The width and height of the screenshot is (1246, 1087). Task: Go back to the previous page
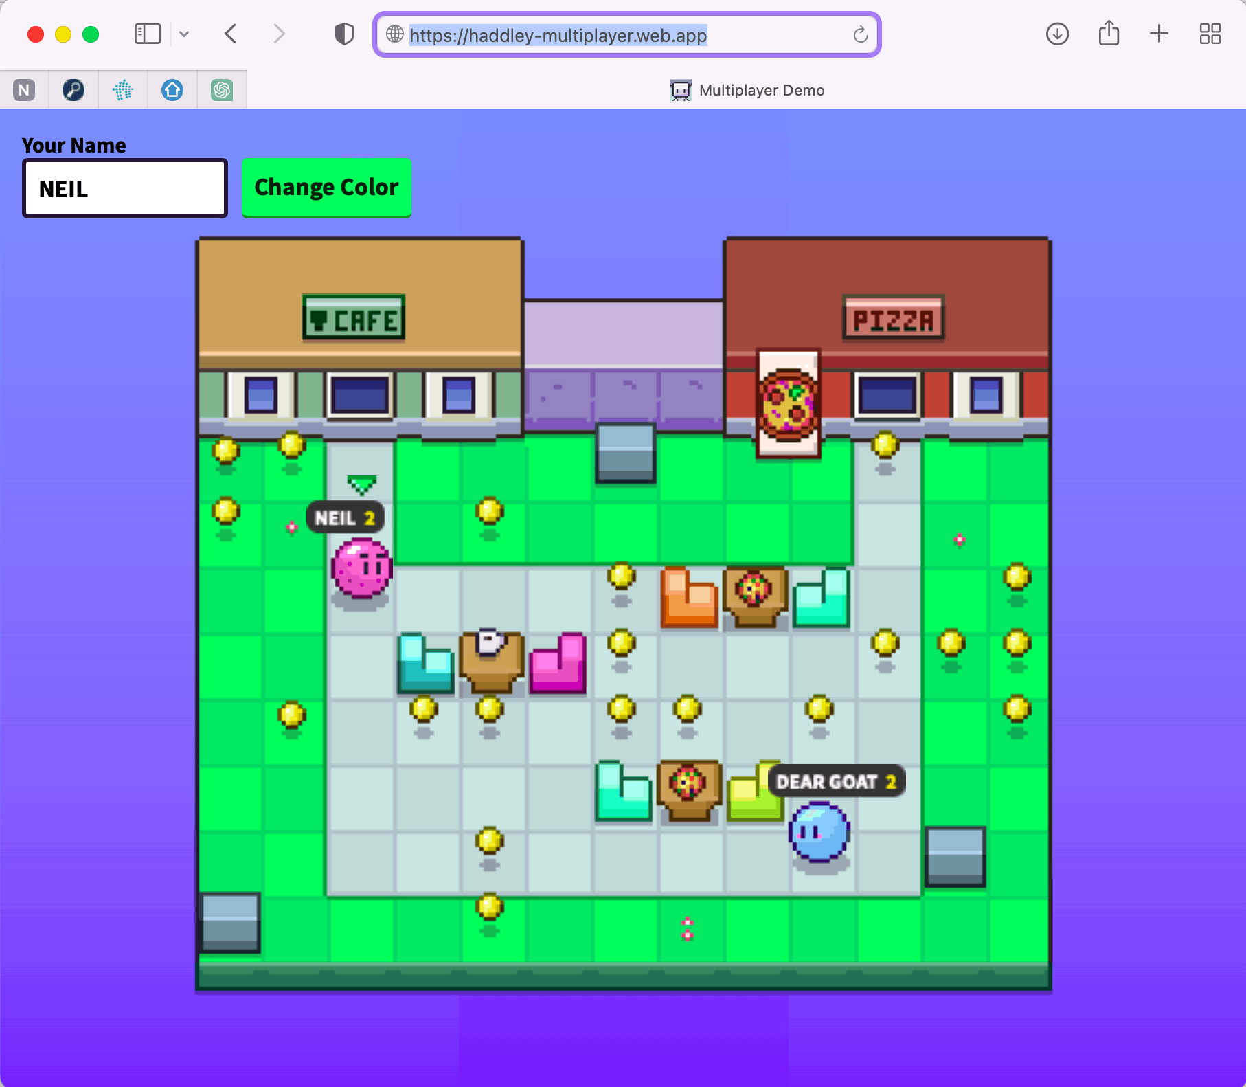point(231,34)
